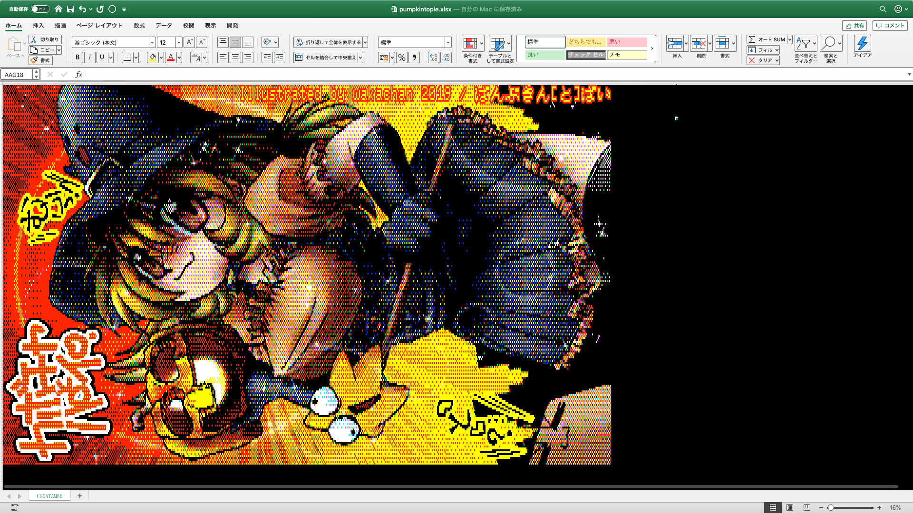Expand fill color options arrow
The height and width of the screenshot is (513, 913).
161,57
